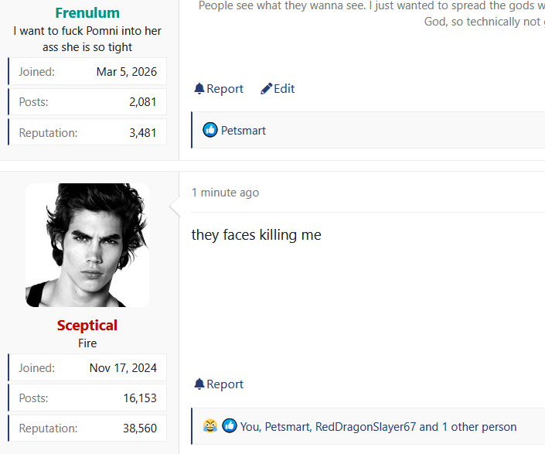Click the bell icon on Frenulum's post
Viewport: 545px width, 454px height.
coord(199,89)
